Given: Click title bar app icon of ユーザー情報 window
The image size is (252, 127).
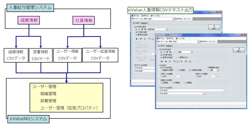Looking at the screenshot, I should [157, 35].
